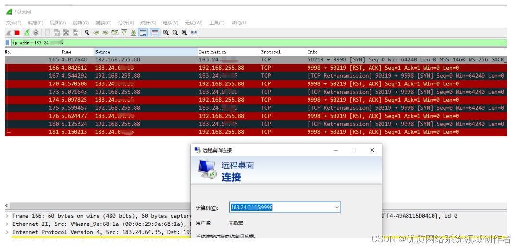Sort packets by No. column header
This screenshot has width=519, height=248.
(x=32, y=52)
